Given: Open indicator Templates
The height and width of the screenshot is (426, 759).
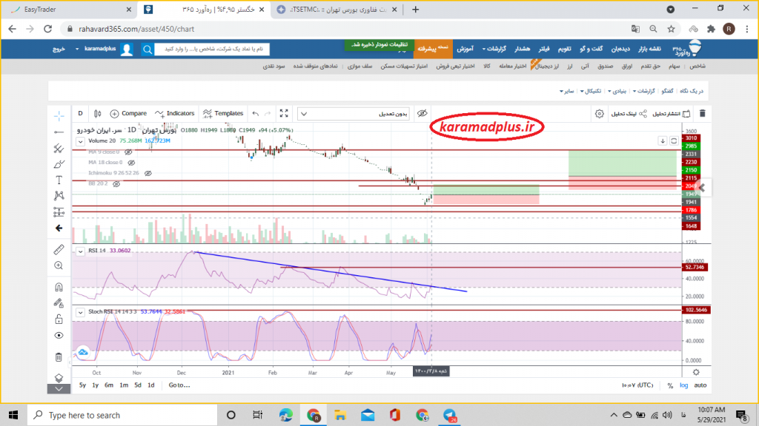Looking at the screenshot, I should tap(223, 113).
